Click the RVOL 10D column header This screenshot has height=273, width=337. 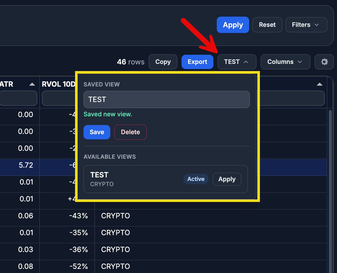pyautogui.click(x=58, y=84)
